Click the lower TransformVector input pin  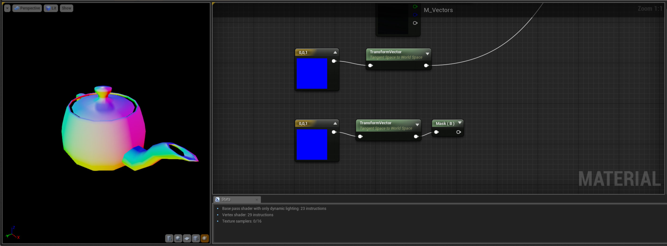(360, 136)
